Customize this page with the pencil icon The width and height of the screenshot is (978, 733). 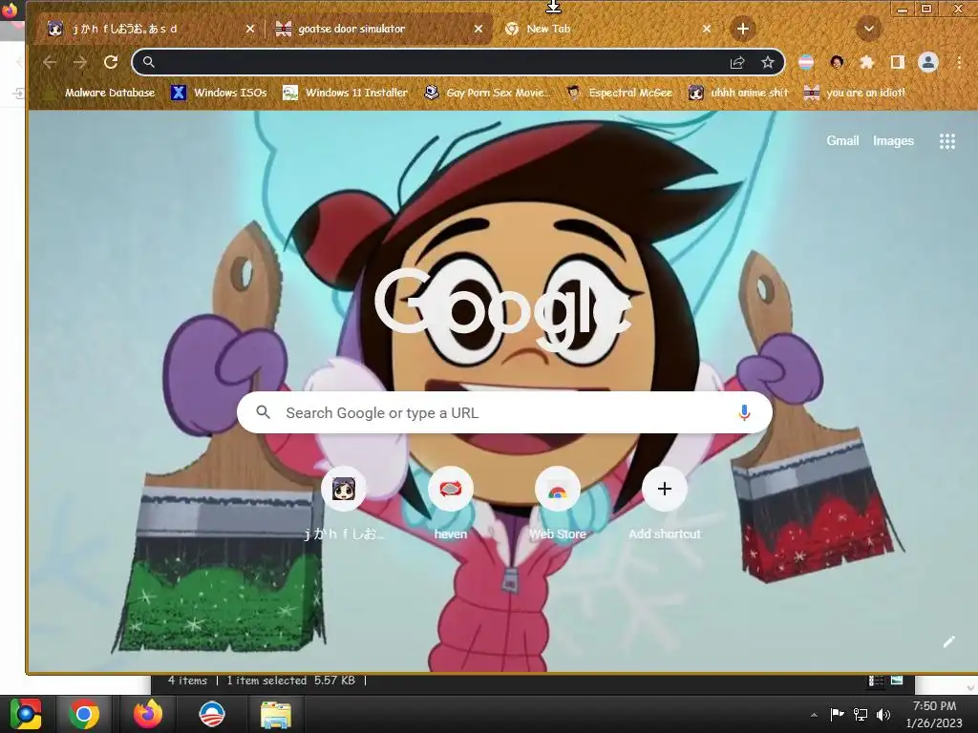point(948,641)
